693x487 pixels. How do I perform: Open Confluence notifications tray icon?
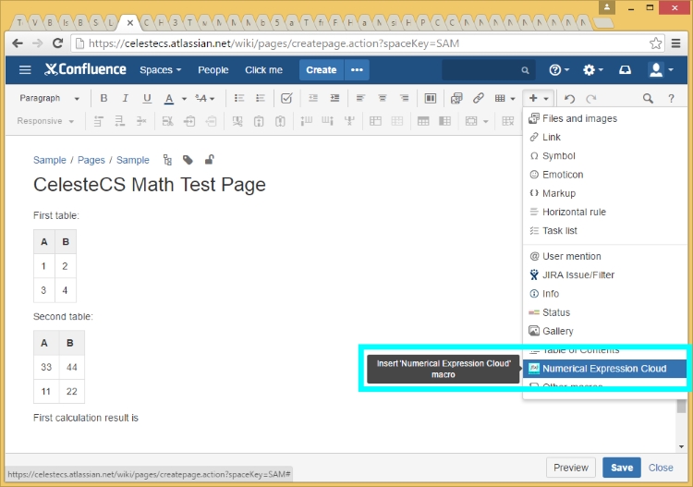625,70
